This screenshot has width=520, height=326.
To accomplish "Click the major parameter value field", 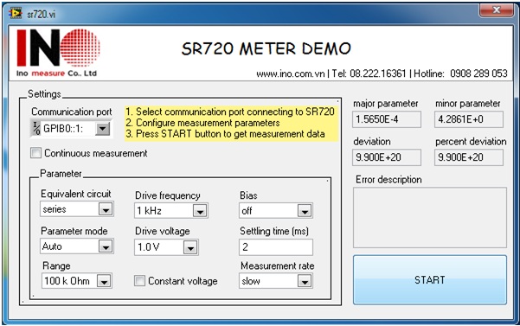I will pyautogui.click(x=387, y=119).
